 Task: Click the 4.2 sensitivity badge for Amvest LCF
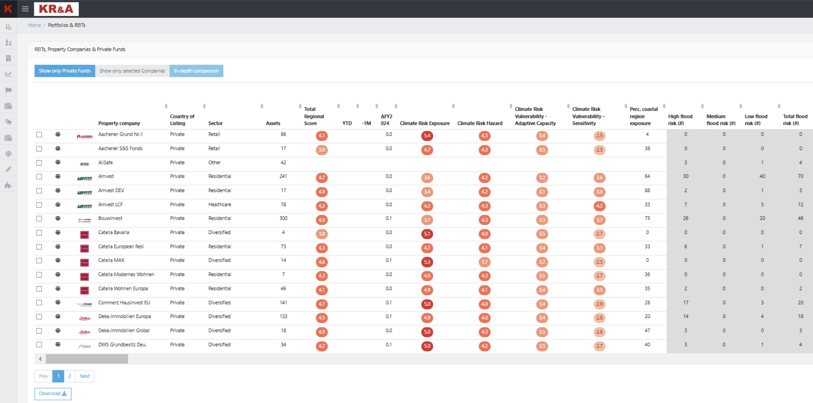click(599, 206)
